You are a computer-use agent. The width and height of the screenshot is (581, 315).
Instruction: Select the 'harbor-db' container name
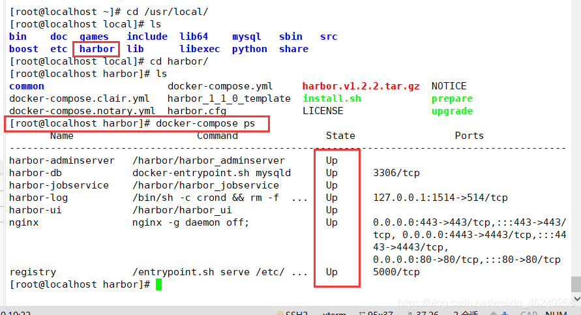click(36, 173)
